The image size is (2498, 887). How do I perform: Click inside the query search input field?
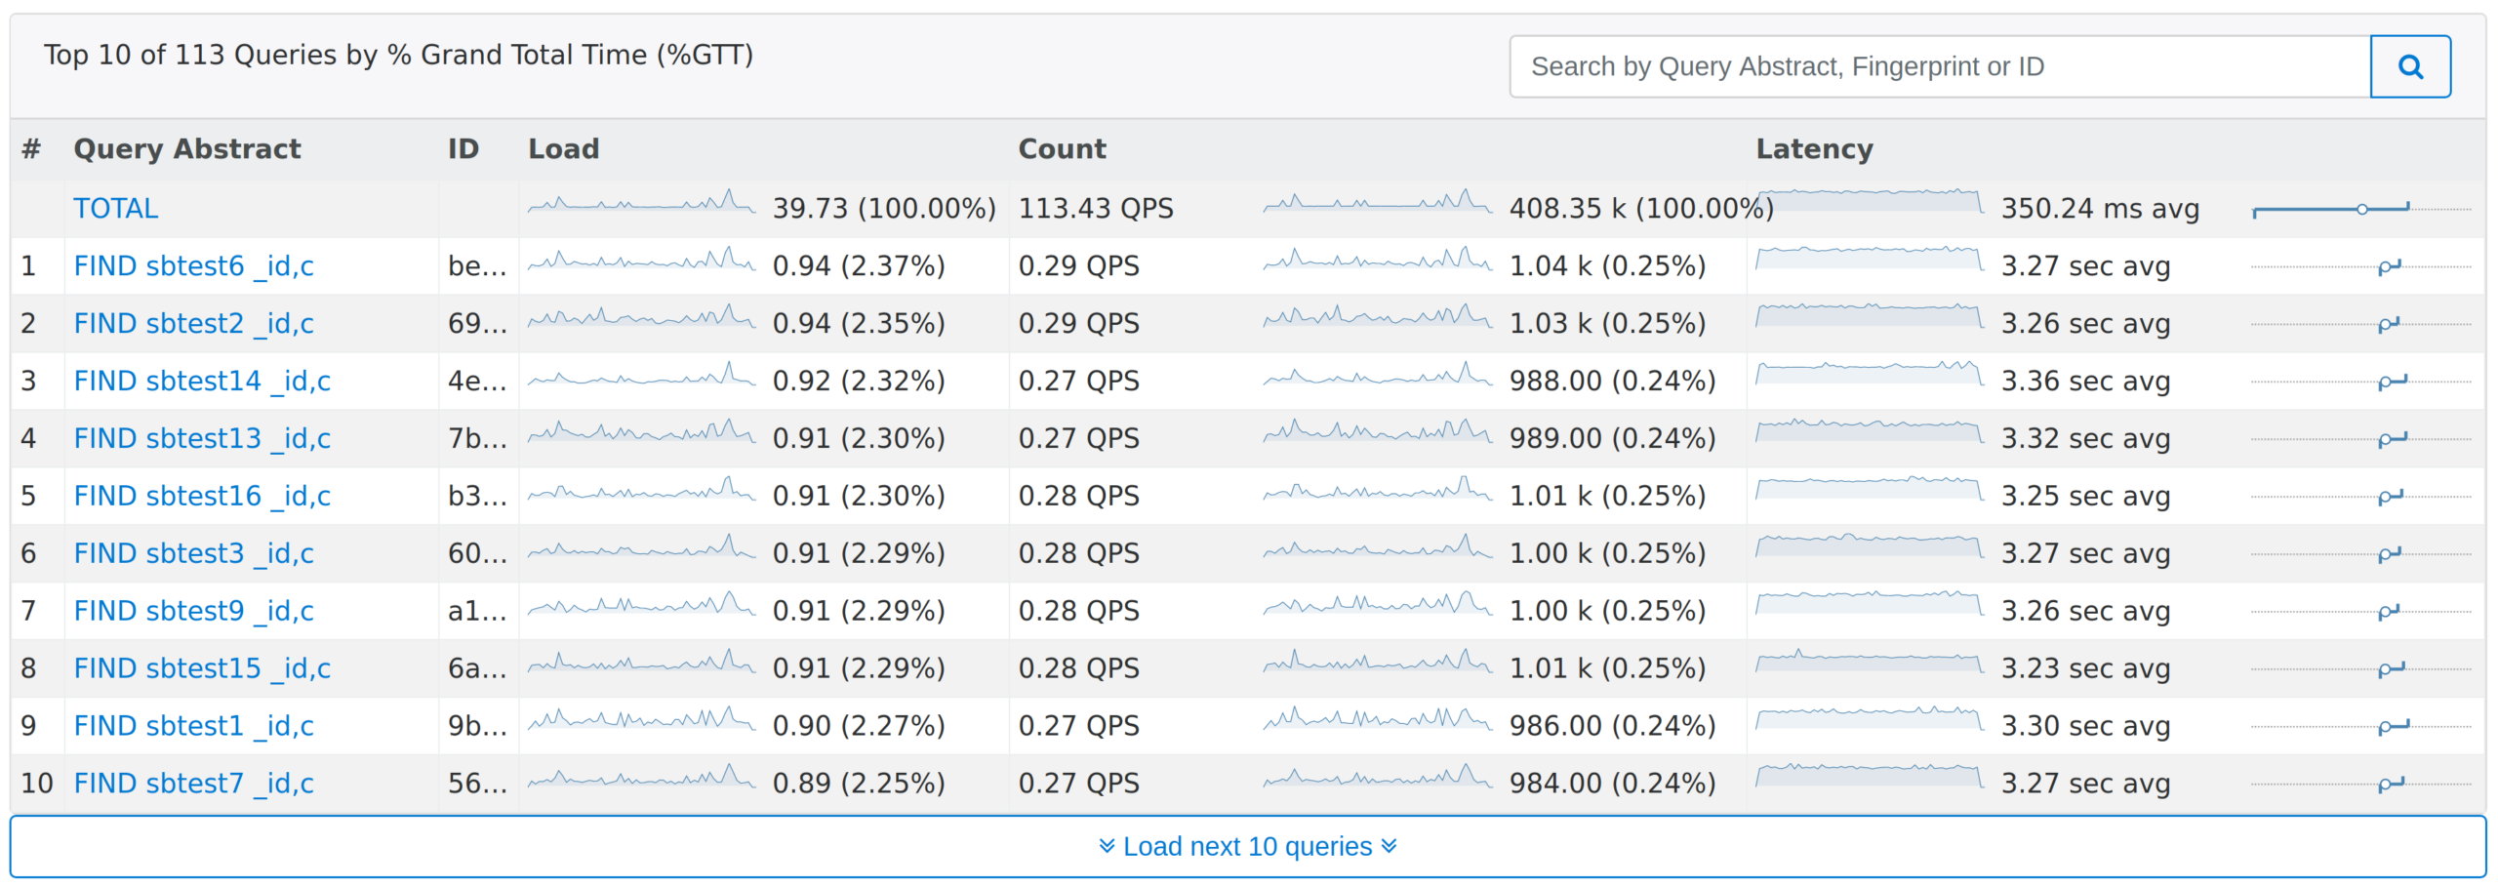tap(1942, 66)
